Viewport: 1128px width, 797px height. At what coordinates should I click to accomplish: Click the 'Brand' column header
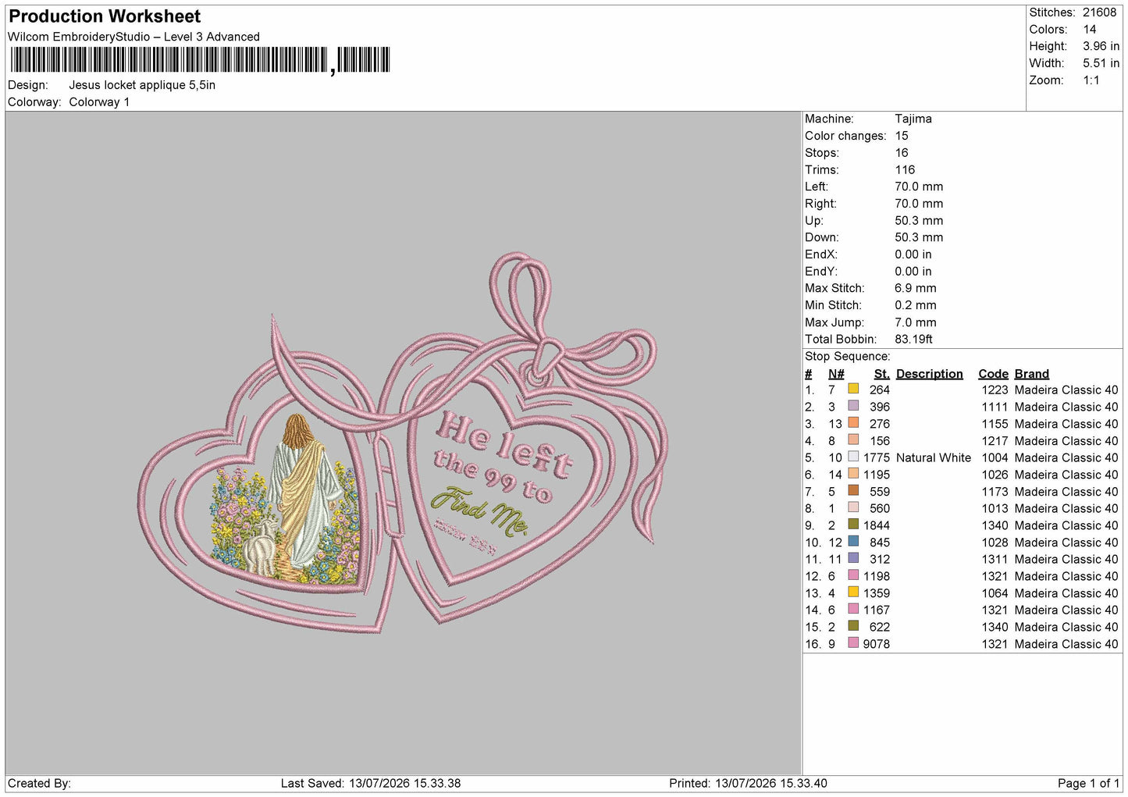pos(1032,374)
